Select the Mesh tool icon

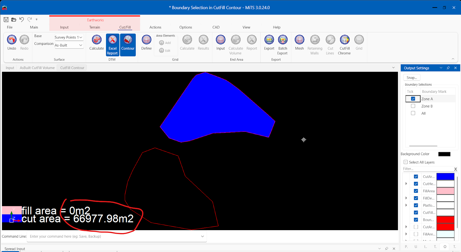click(299, 40)
